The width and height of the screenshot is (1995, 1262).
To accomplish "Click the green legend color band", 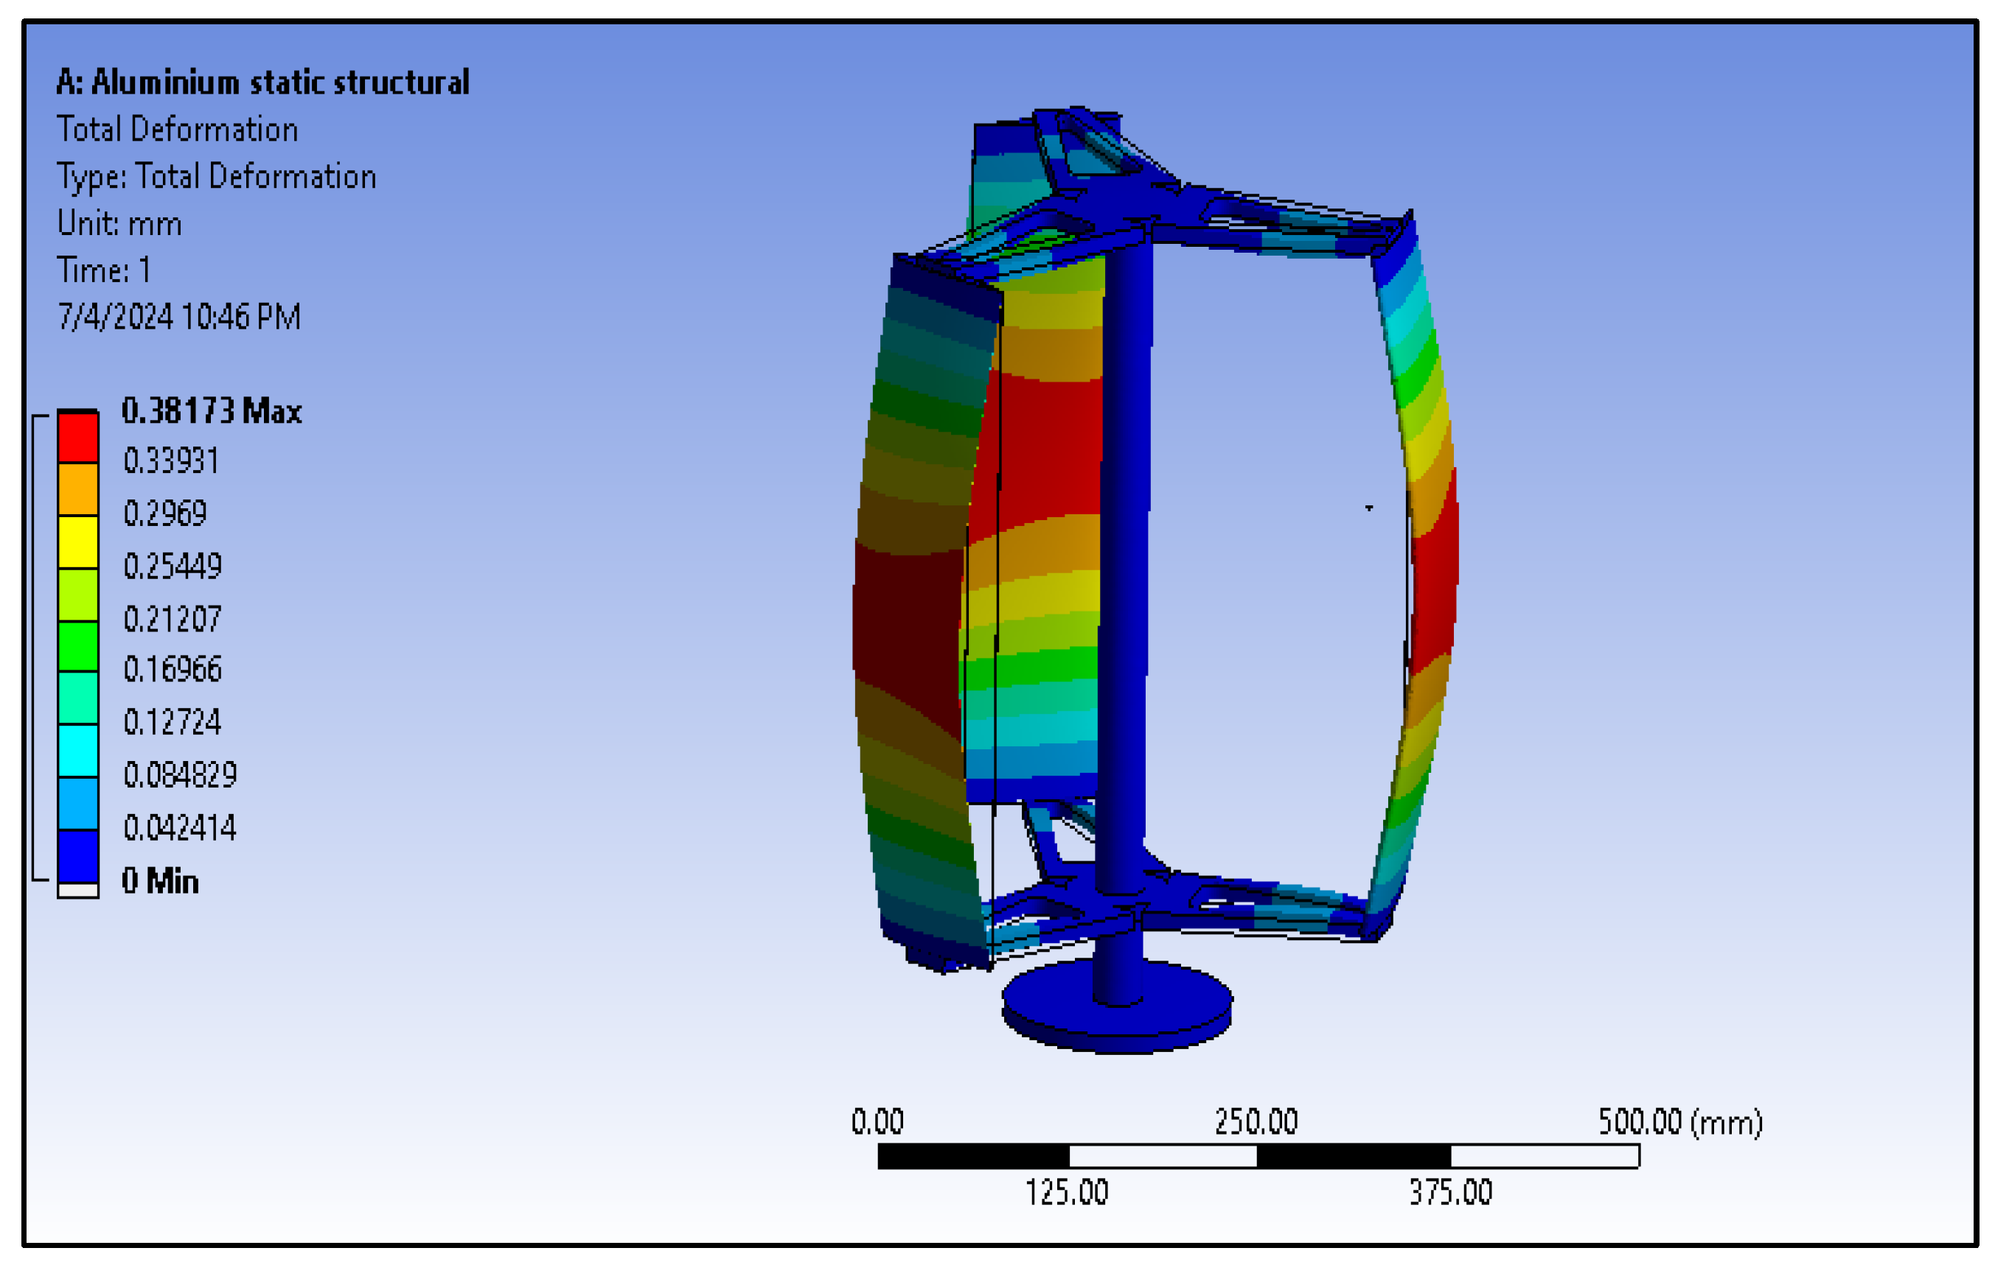I will (x=78, y=646).
